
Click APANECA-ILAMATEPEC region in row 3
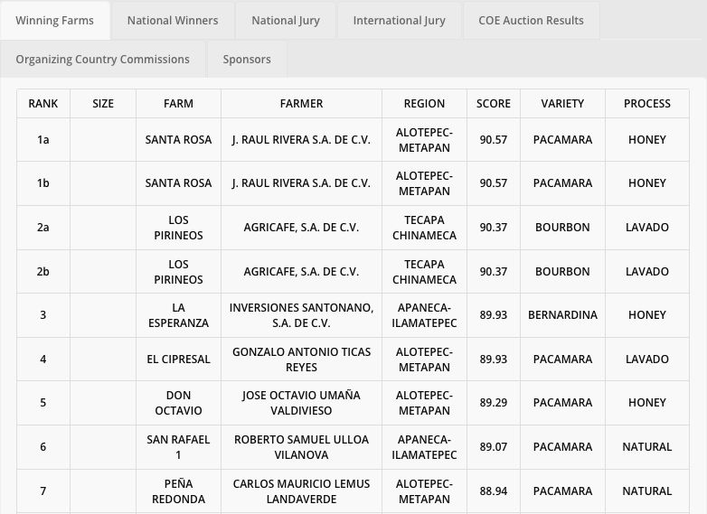424,315
